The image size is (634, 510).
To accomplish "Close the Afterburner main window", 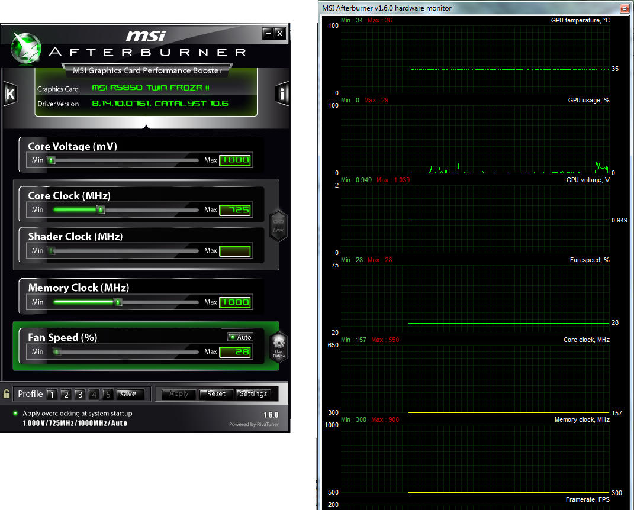I will click(280, 34).
